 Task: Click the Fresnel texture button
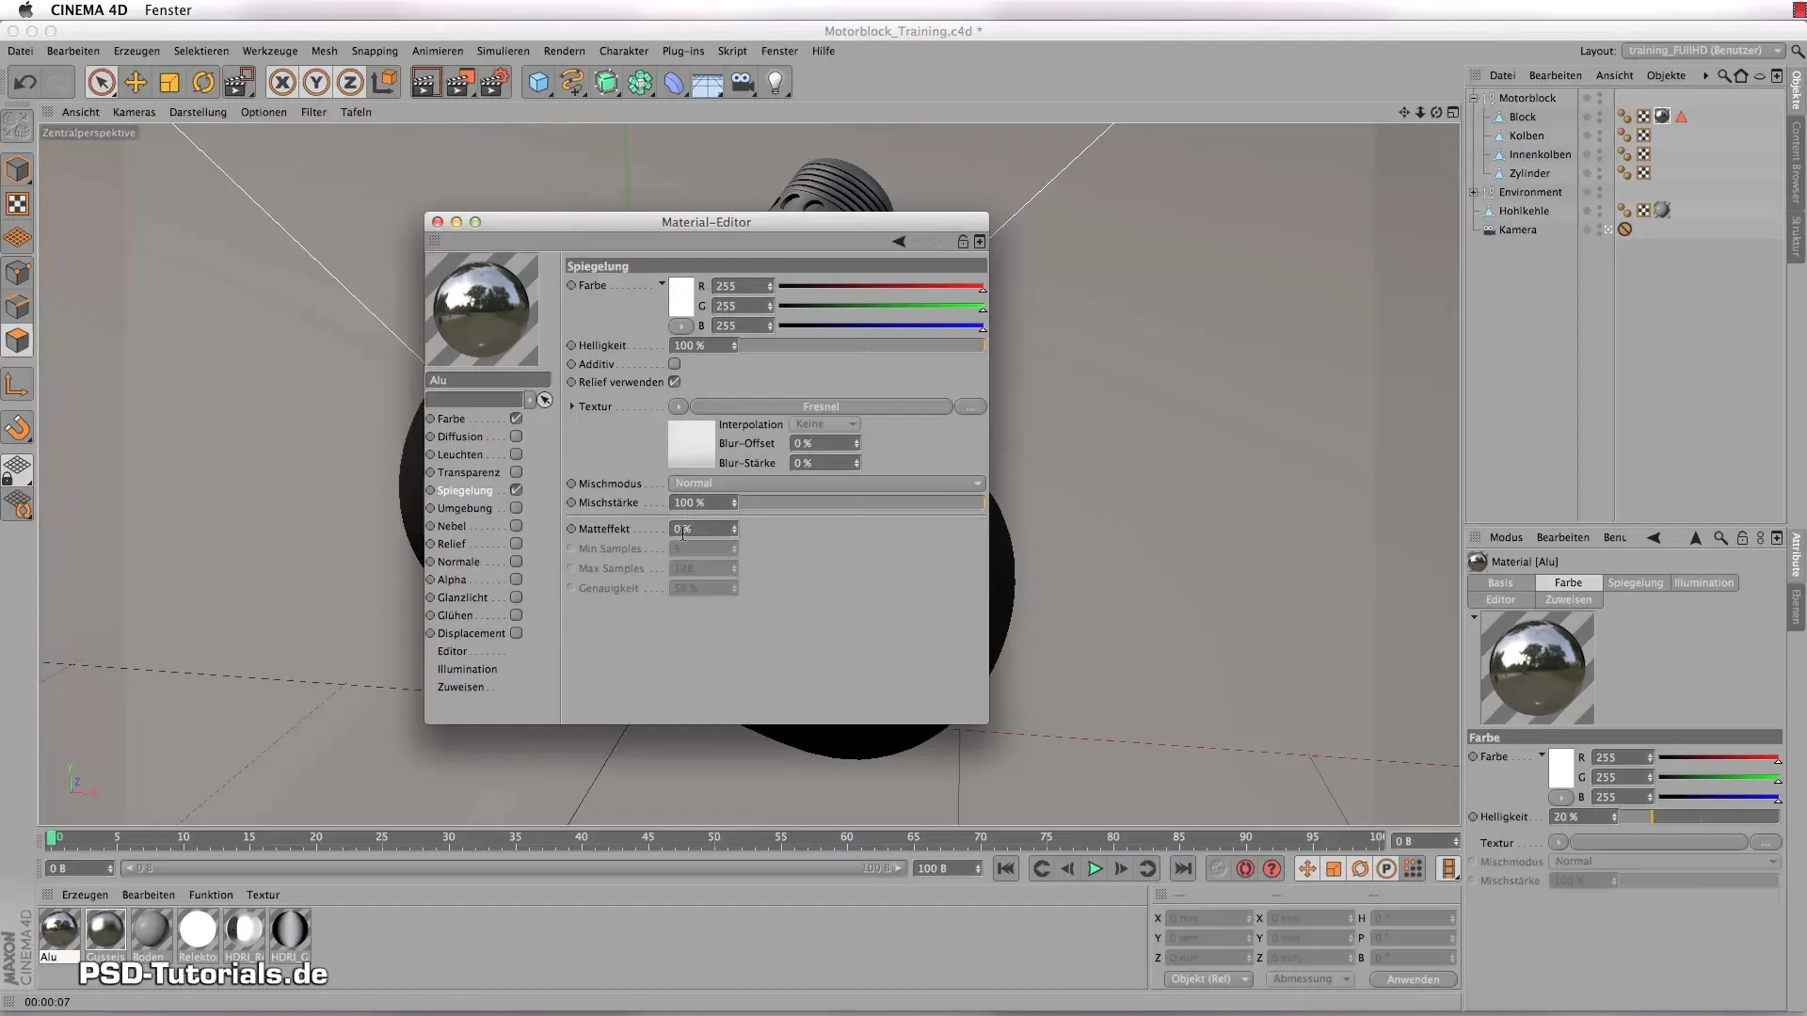click(x=821, y=406)
